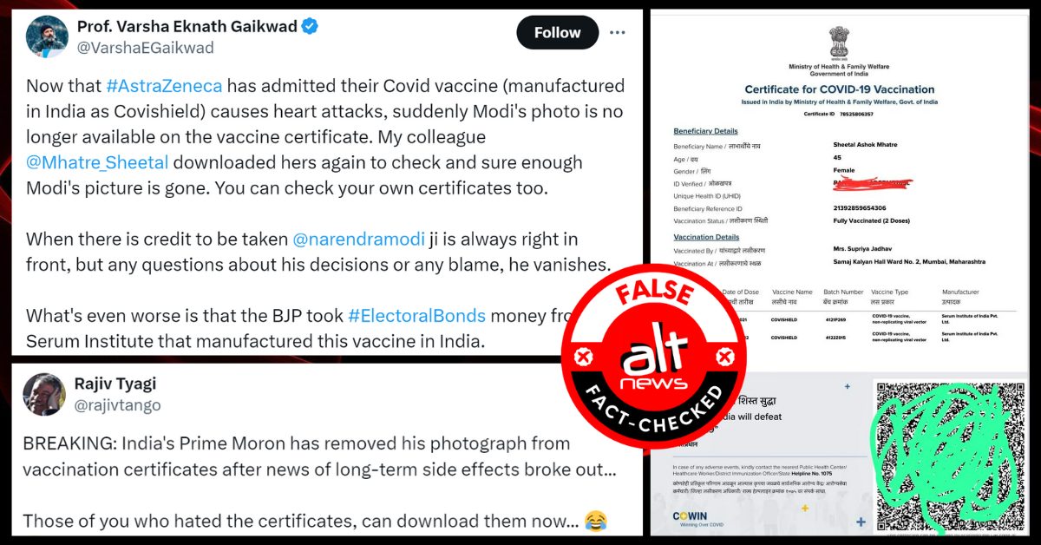Click the Government of India emblem
Screen dimensions: 1041x545
click(x=838, y=43)
